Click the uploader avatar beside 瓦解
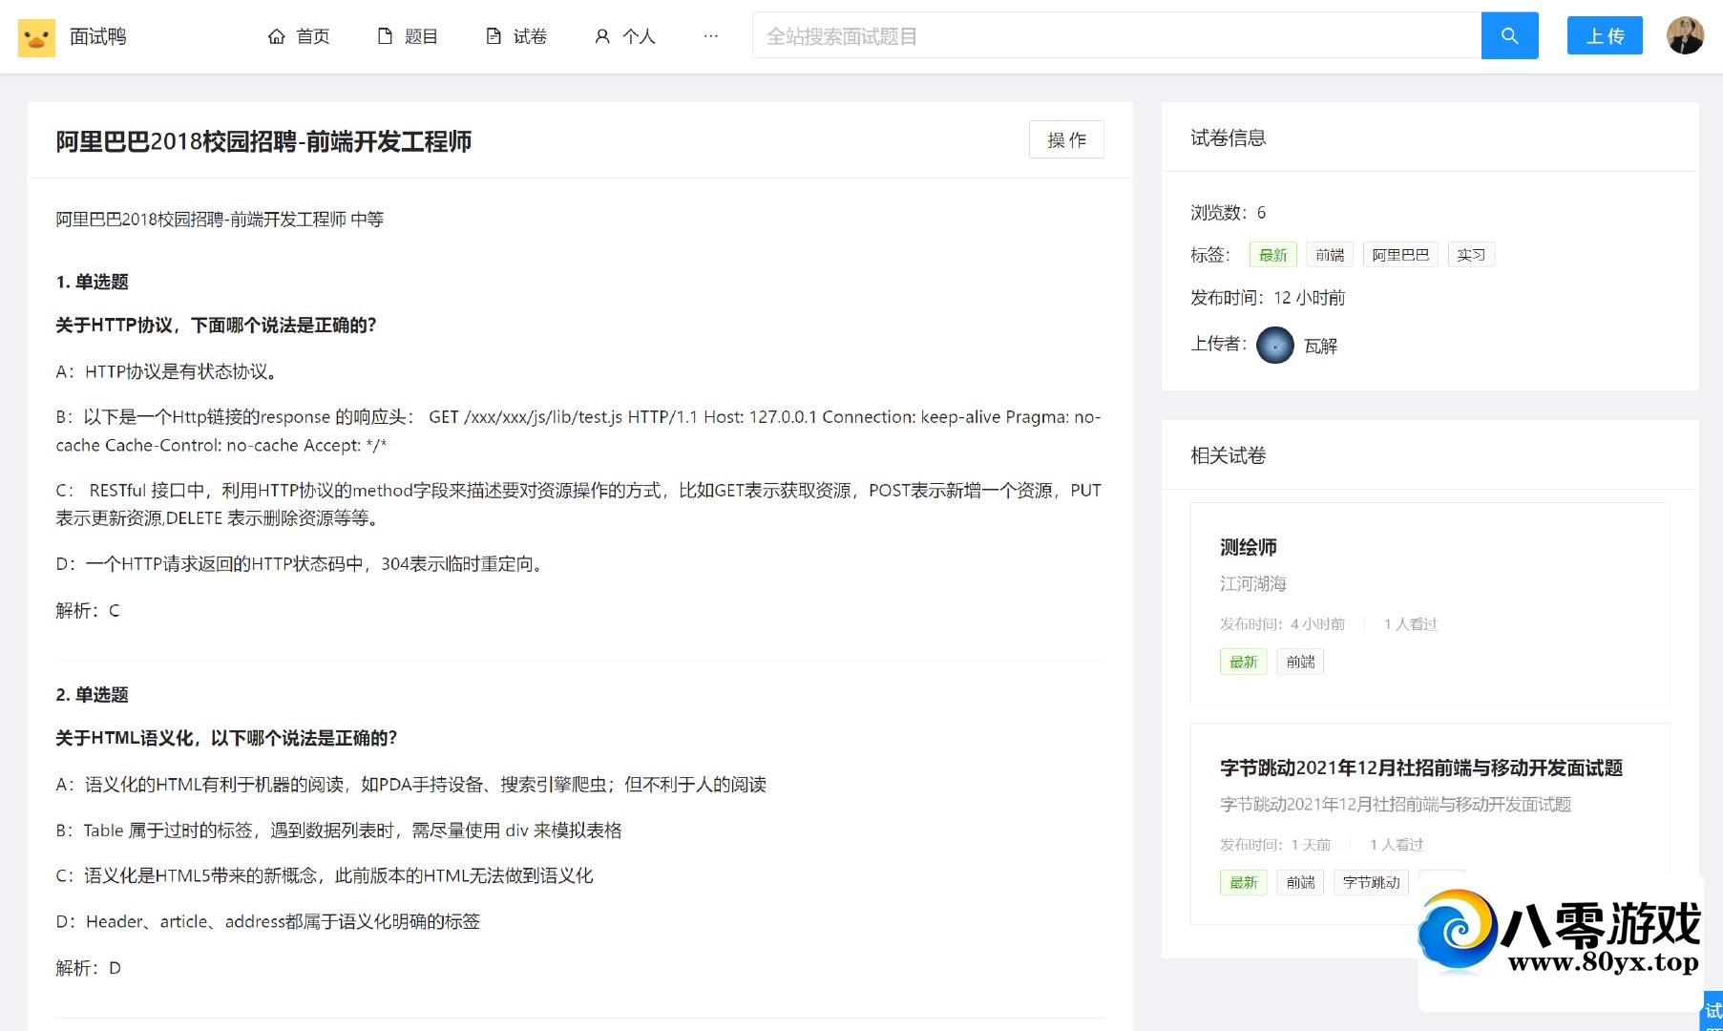The image size is (1723, 1031). (x=1274, y=345)
